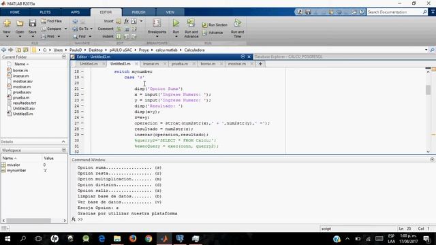Go up one folder level
Screen dimensions: 436x245
[x=18, y=50]
